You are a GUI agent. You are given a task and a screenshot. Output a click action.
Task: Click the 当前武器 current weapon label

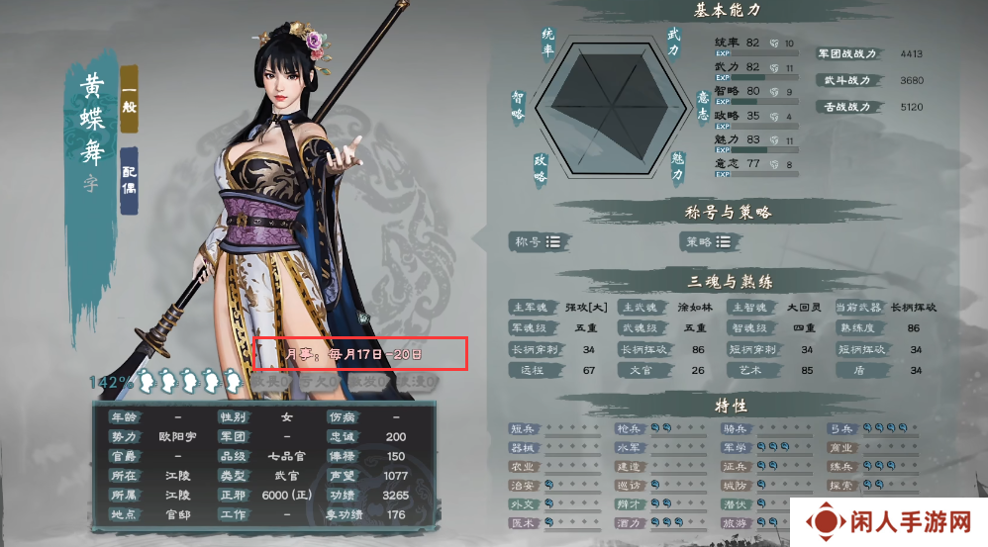[858, 308]
